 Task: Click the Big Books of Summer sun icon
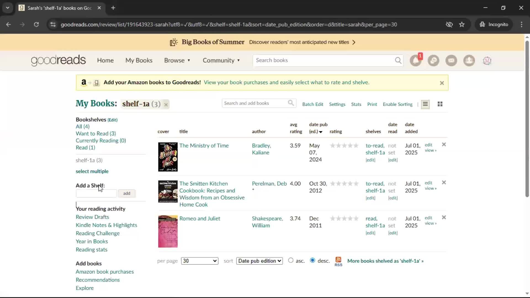(174, 42)
